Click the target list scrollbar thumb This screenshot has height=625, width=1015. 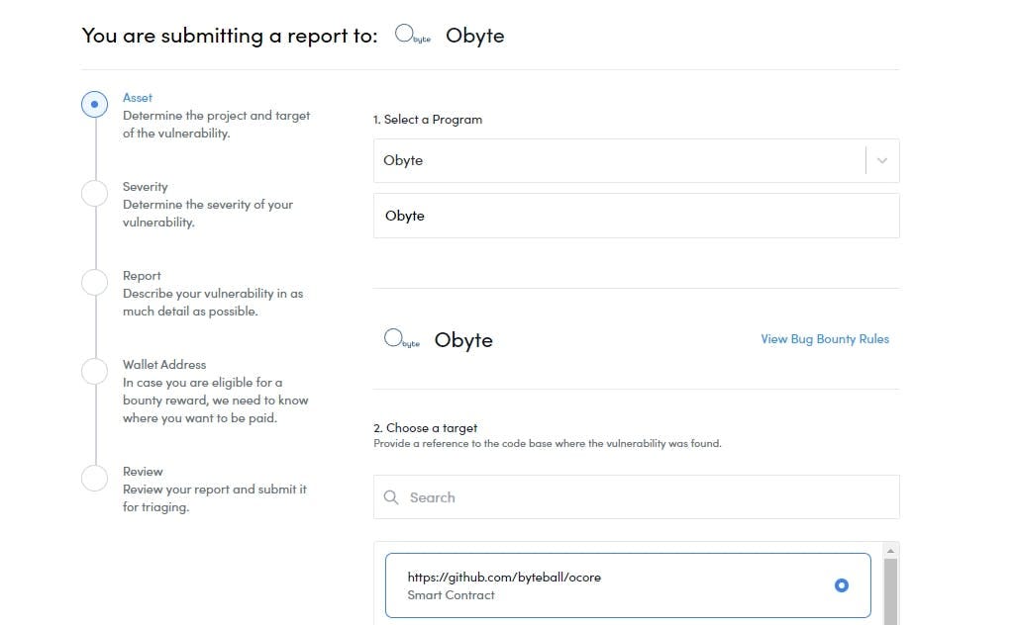click(x=890, y=591)
